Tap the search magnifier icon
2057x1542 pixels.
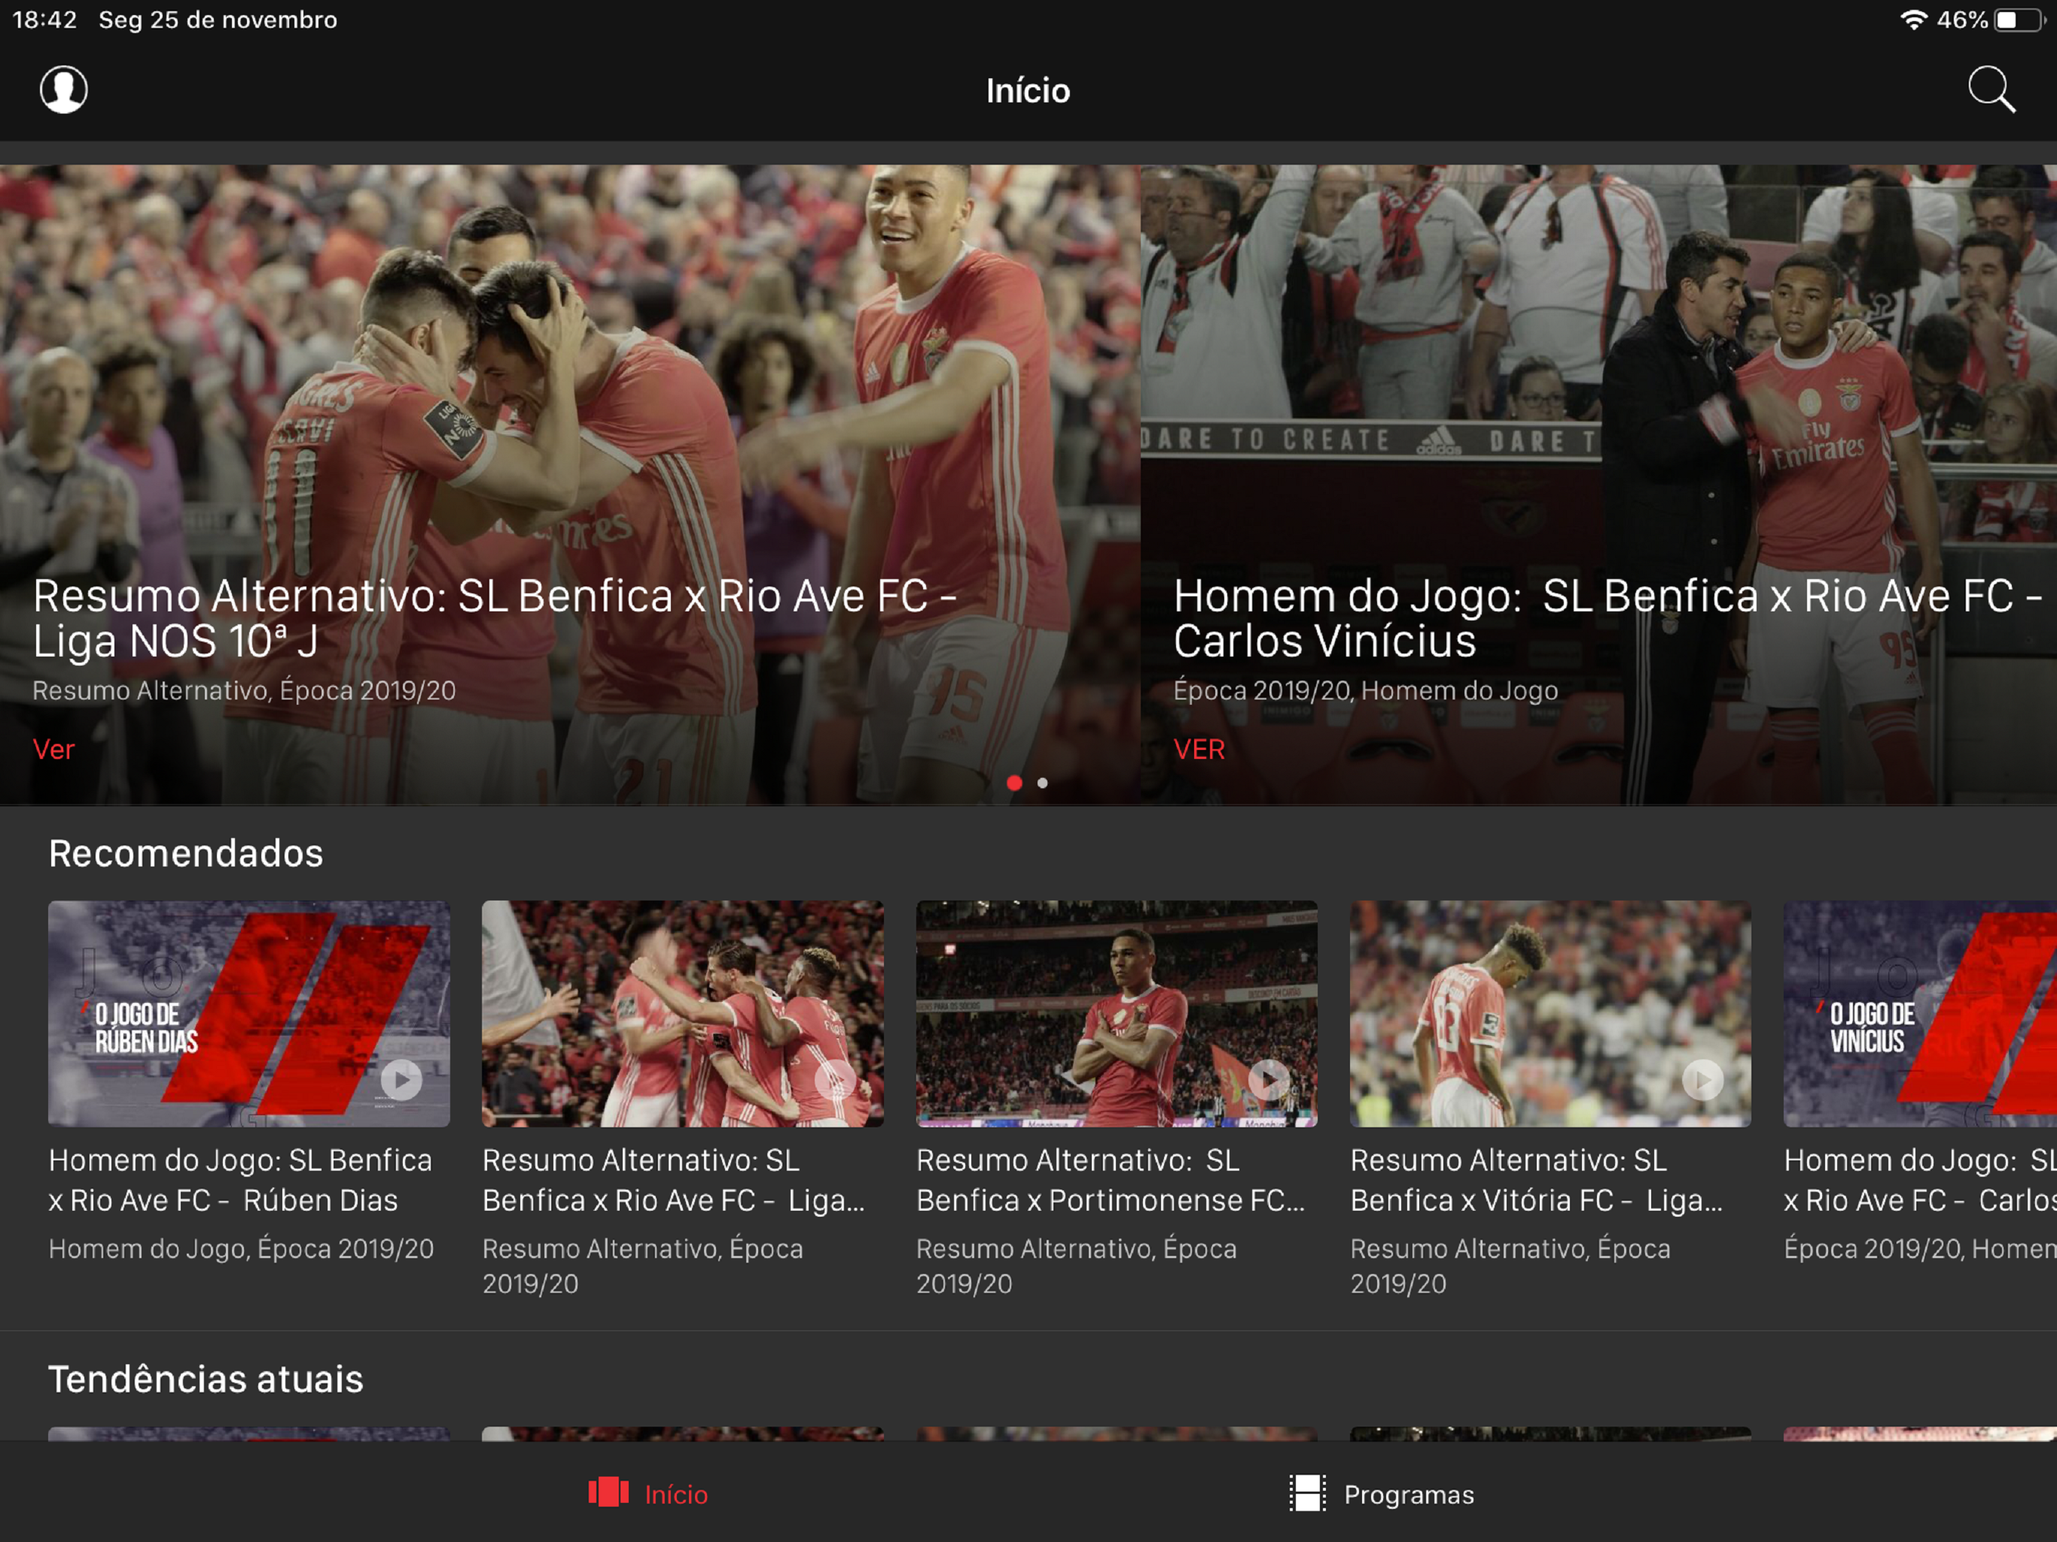tap(1990, 90)
